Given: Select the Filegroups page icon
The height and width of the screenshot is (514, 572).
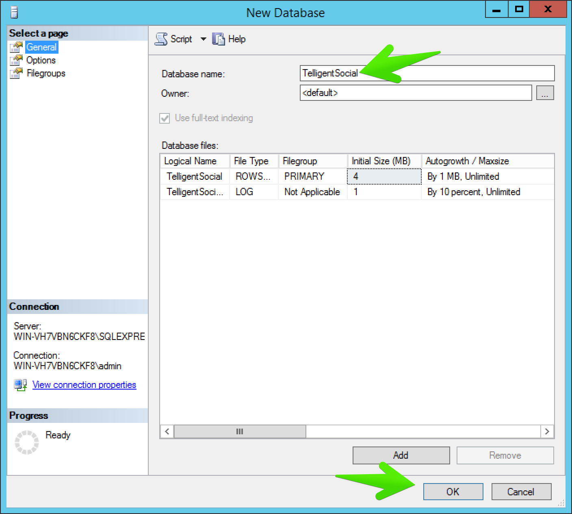Looking at the screenshot, I should [x=16, y=73].
